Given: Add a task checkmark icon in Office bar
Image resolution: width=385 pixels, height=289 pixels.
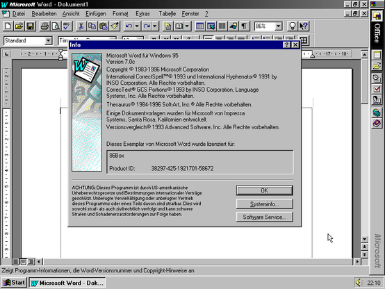Looking at the screenshot, I should click(377, 89).
